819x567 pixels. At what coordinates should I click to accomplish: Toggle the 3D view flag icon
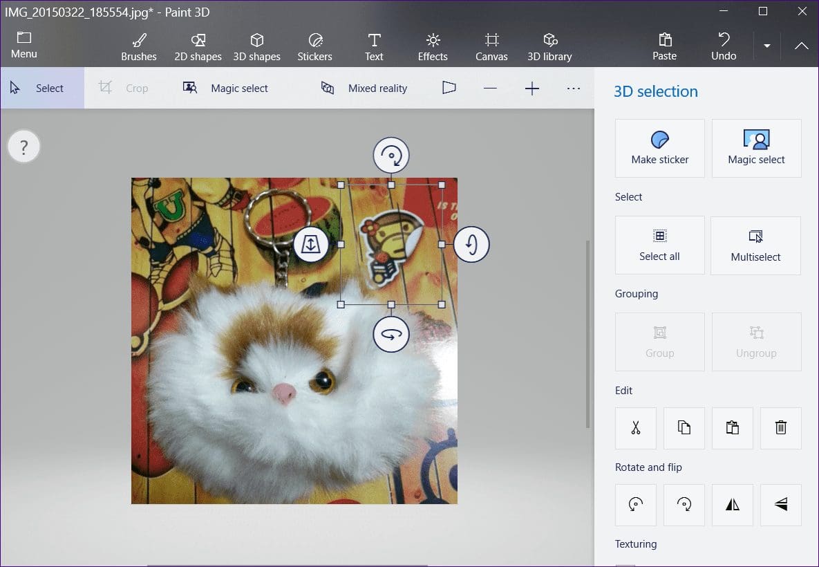tap(449, 88)
